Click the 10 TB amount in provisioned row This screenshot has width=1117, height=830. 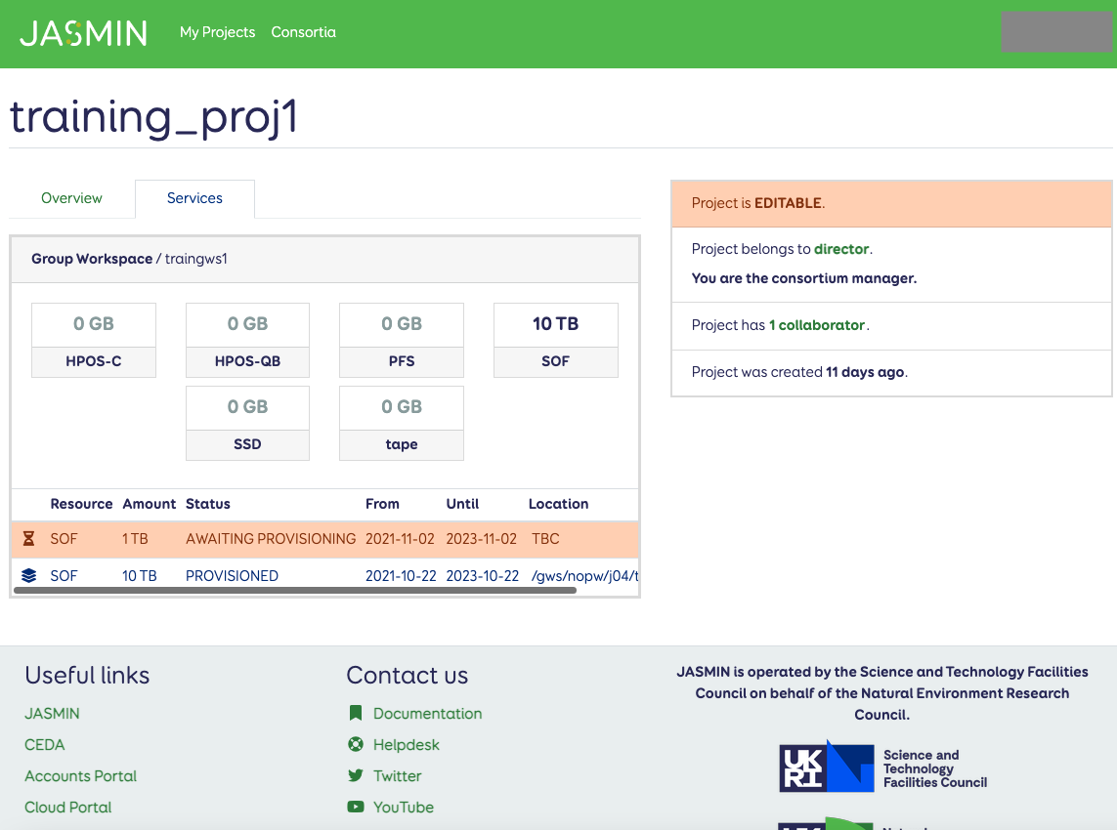139,576
